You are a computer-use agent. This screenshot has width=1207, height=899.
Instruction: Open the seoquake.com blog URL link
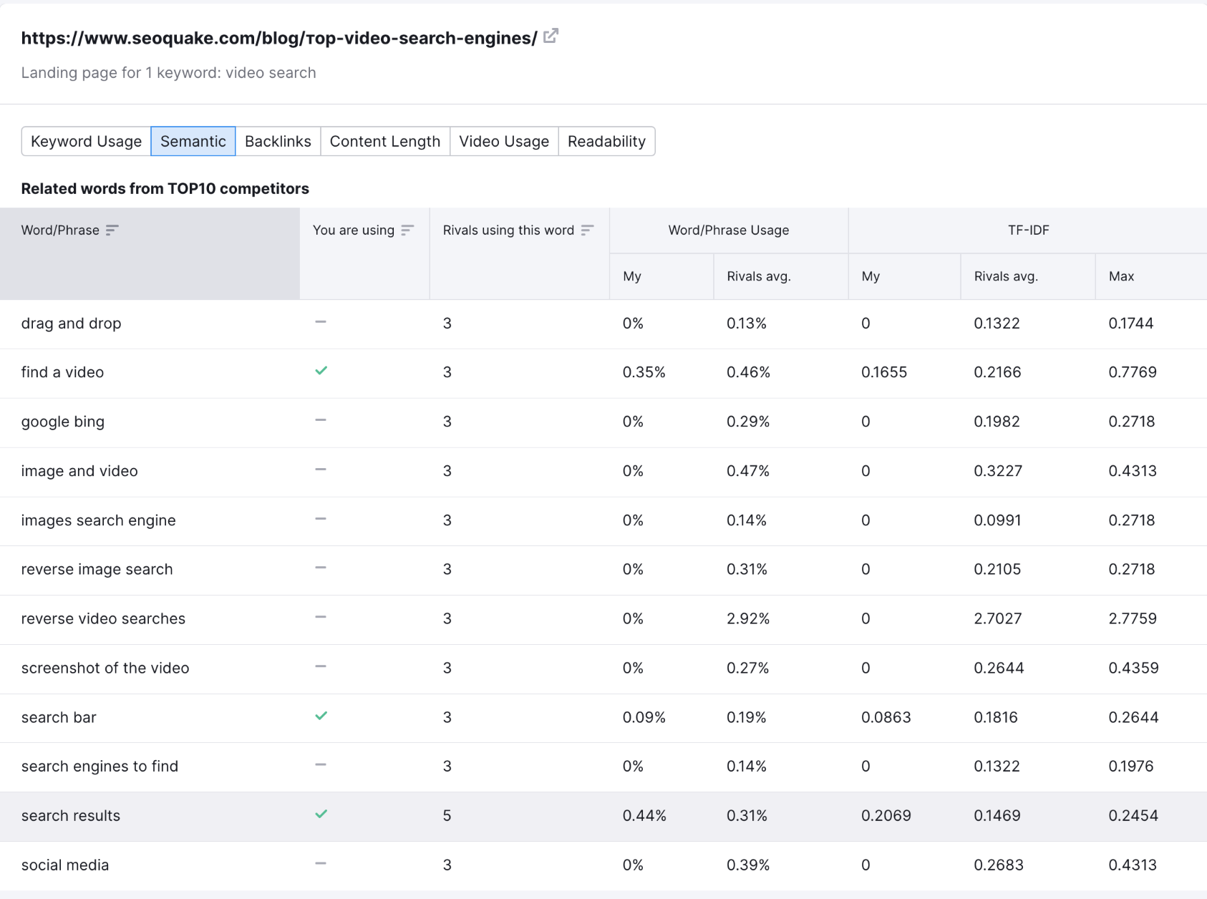(278, 39)
